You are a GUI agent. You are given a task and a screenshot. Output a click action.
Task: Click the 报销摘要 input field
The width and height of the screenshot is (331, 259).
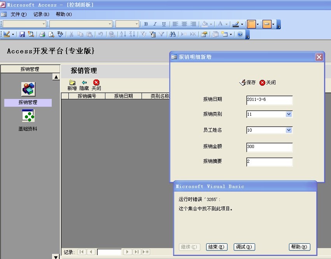click(x=270, y=162)
